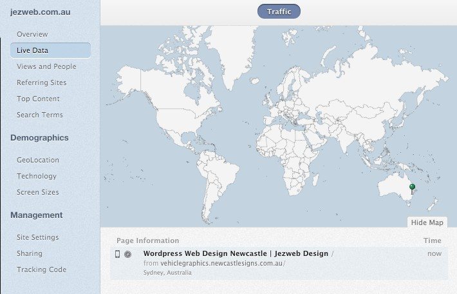Screen dimensions: 457x294
Task: Click the green visitor pin on Australia
Action: pos(412,188)
